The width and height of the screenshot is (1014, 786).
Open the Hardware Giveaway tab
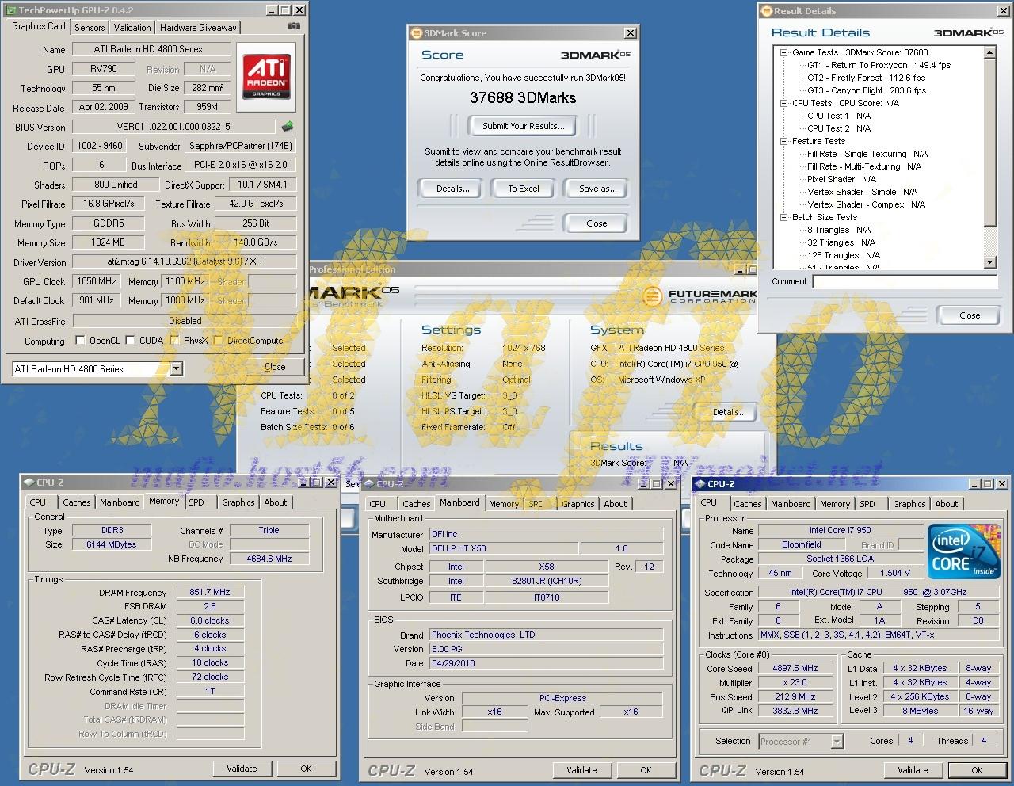click(x=198, y=27)
